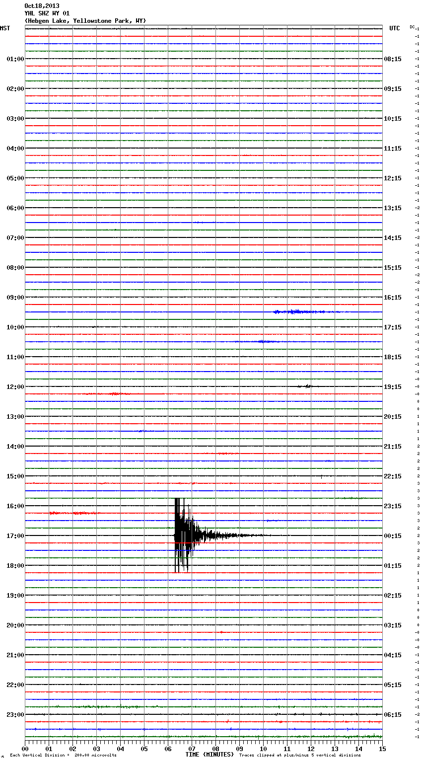Click the traces clipped footnote text
422x762 pixels.
[x=300, y=756]
